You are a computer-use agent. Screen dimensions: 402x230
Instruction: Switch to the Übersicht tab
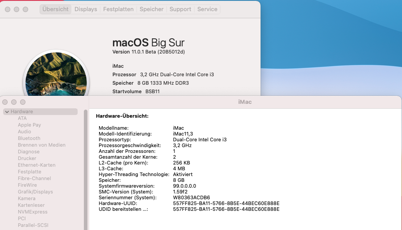55,9
